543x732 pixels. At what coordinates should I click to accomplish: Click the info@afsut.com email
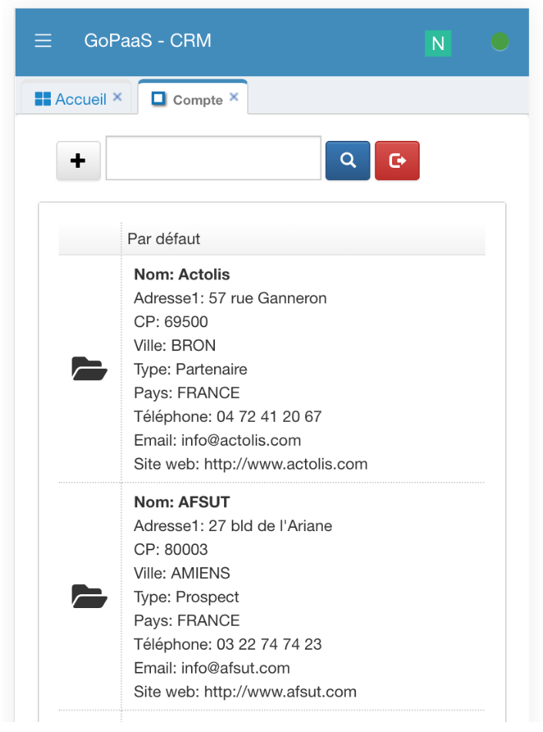[x=235, y=668]
